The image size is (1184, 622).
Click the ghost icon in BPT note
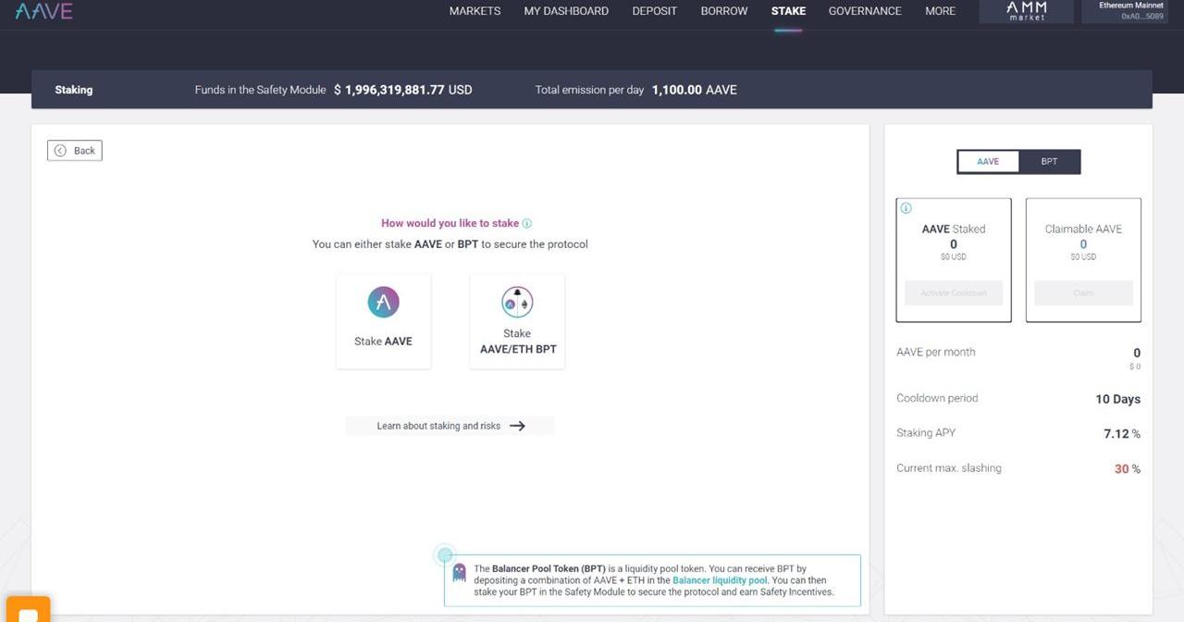tap(459, 572)
